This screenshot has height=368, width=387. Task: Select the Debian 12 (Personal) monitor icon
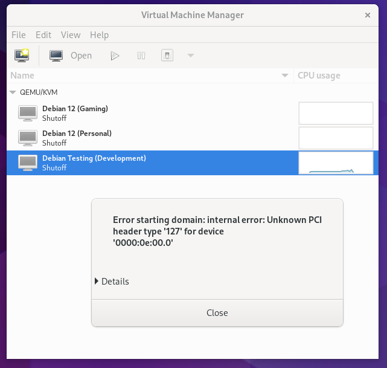tap(28, 138)
